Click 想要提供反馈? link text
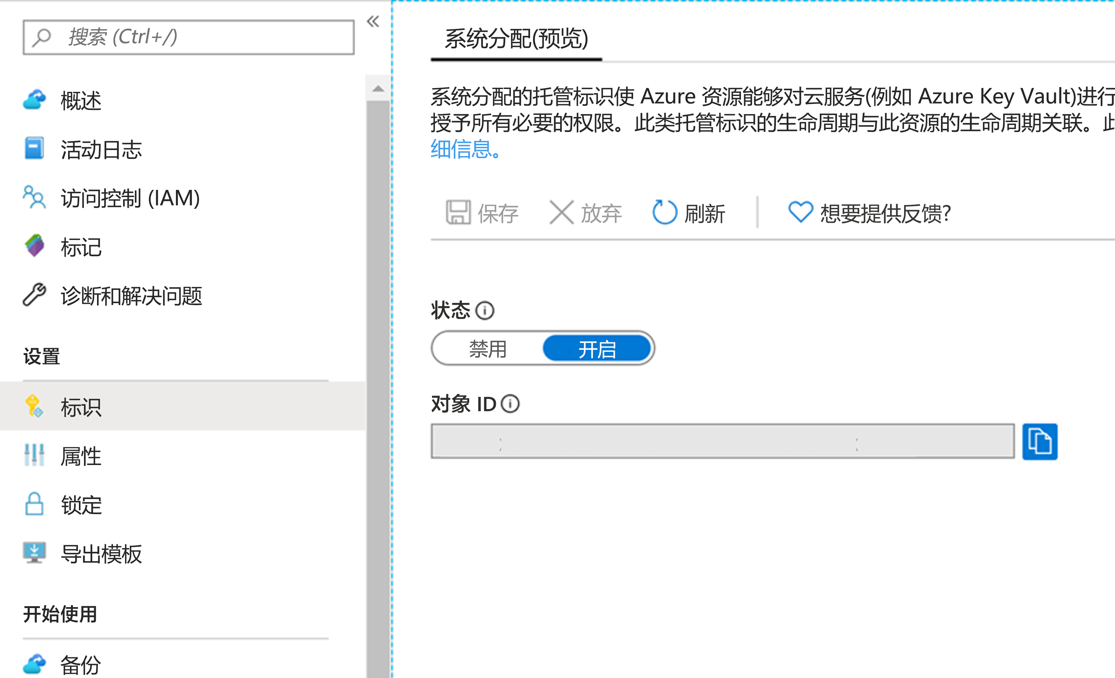This screenshot has height=678, width=1115. (885, 213)
